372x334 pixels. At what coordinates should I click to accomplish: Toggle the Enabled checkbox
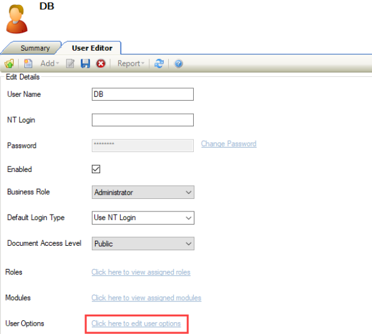pyautogui.click(x=96, y=169)
